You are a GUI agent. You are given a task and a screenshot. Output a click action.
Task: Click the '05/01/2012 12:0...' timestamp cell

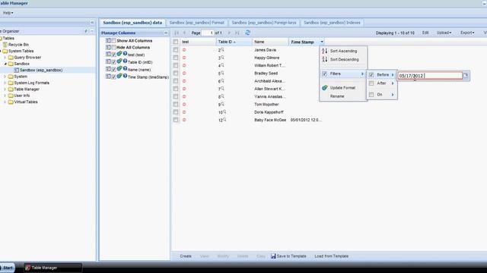point(306,120)
